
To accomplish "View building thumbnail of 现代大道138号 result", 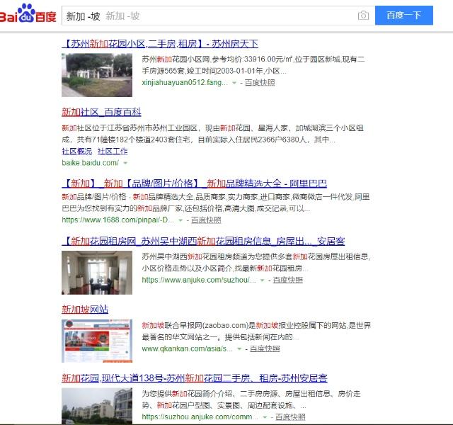I will [97, 406].
